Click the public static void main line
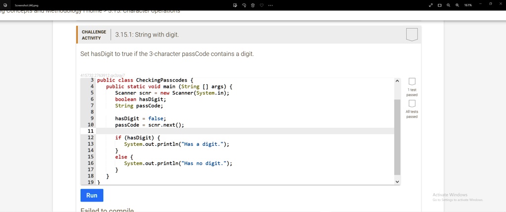The width and height of the screenshot is (506, 212). point(169,86)
